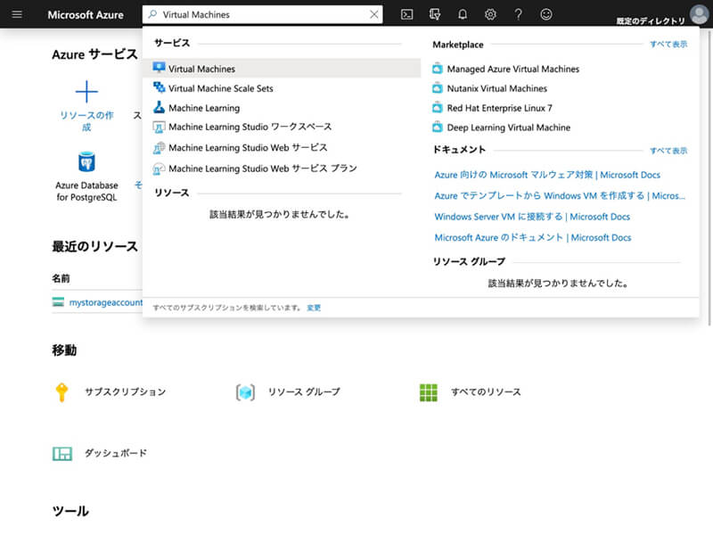Open the ダッシュボード icon
Image resolution: width=713 pixels, height=535 pixels.
pos(62,454)
